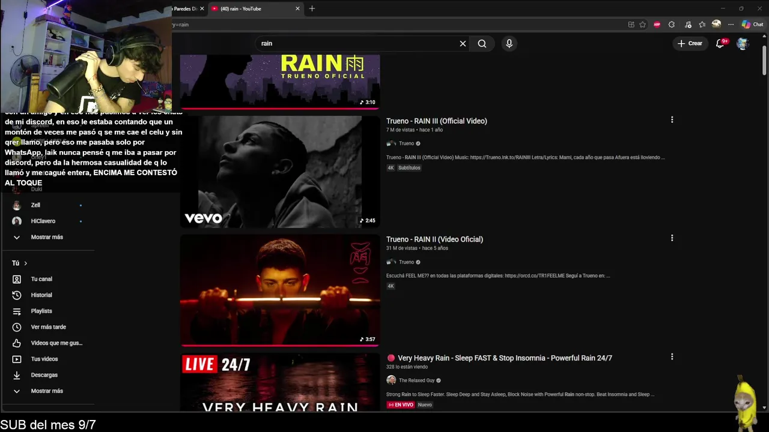Clear the search text with the X icon
769x432 pixels.
click(463, 43)
